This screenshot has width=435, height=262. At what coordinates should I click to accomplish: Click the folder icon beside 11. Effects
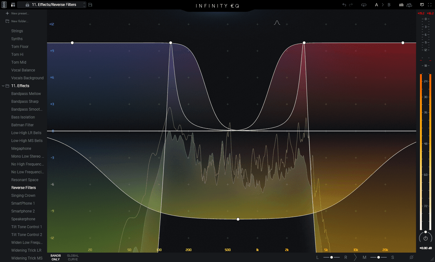coord(8,86)
